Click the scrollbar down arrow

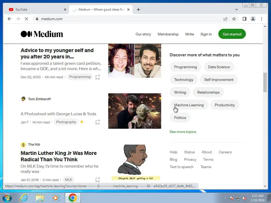coord(265,186)
